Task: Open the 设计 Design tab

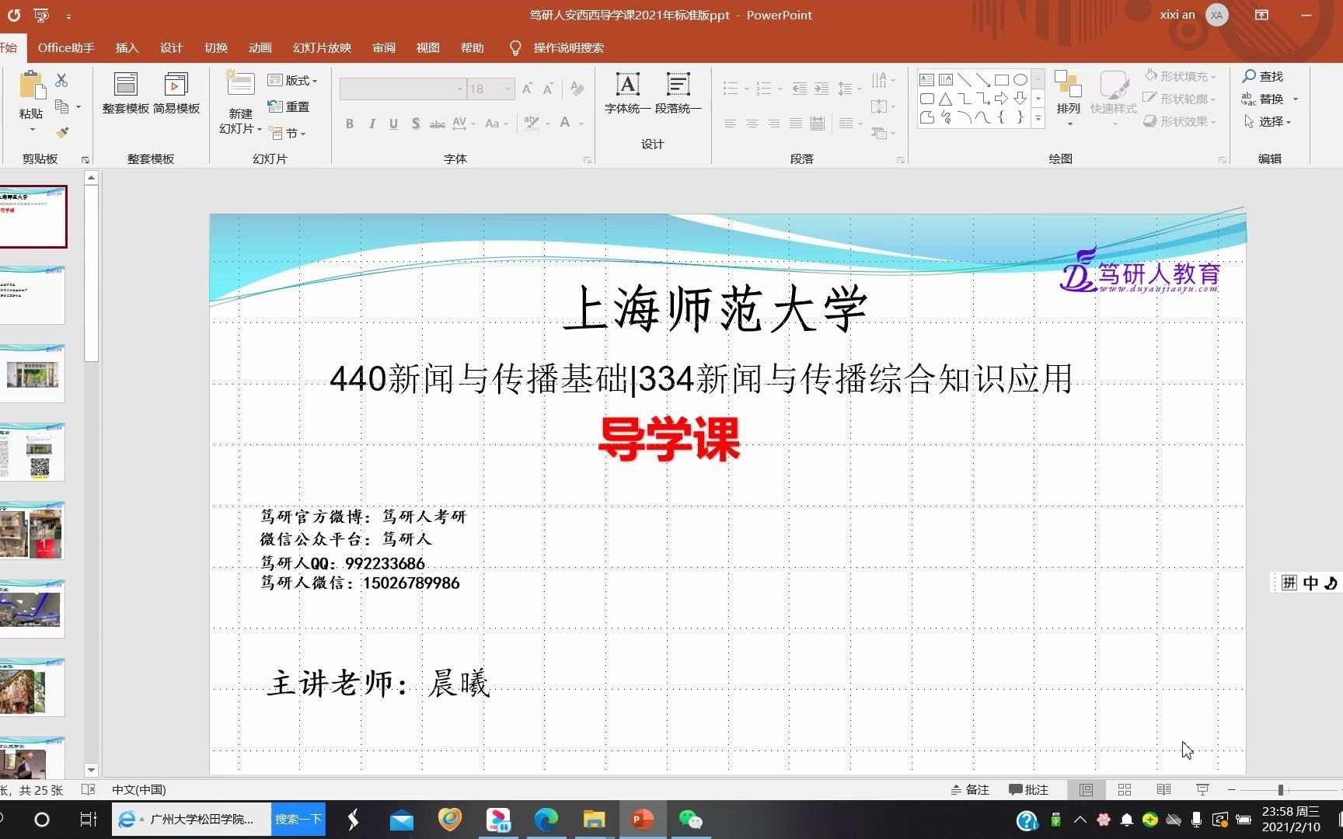Action: coord(171,47)
